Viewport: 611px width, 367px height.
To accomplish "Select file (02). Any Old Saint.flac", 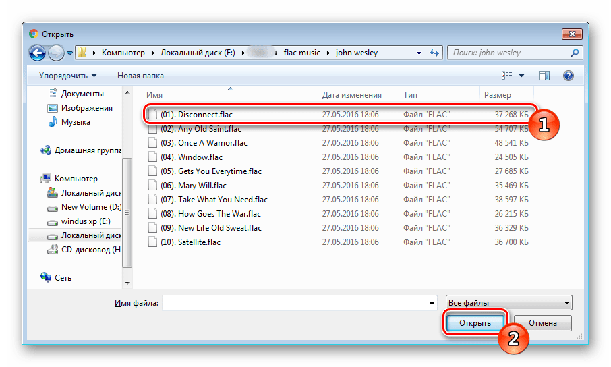I will 339,129.
